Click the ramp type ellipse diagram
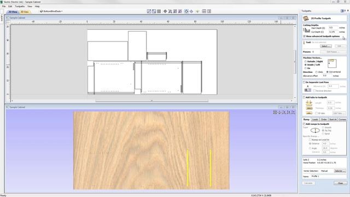 [x=315, y=130]
